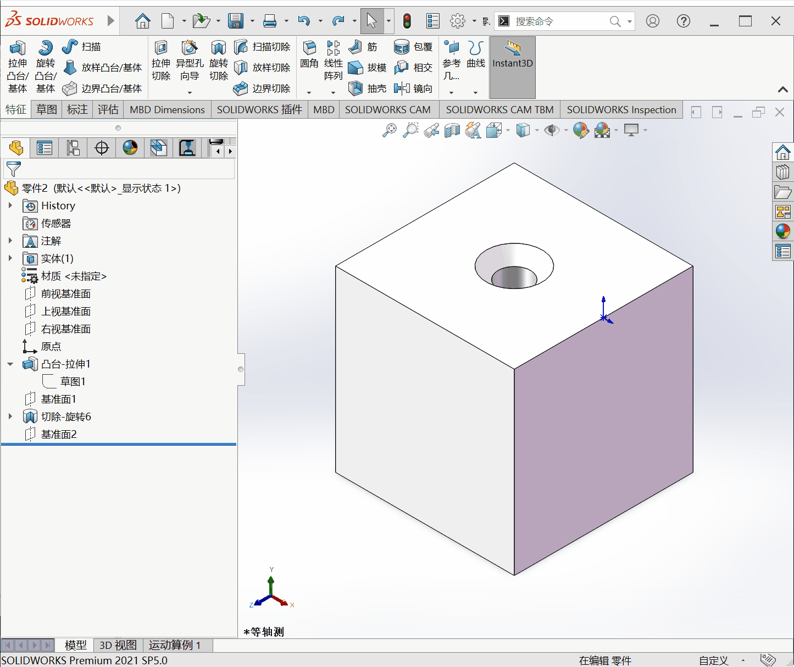This screenshot has height=667, width=794.
Task: Toggle Instant3D mode
Action: point(513,67)
